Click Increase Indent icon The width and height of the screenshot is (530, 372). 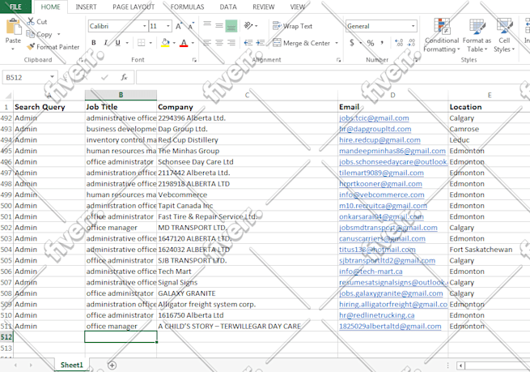(x=261, y=43)
